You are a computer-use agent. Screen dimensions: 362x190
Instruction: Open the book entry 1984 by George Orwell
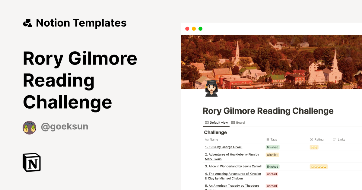(x=224, y=147)
